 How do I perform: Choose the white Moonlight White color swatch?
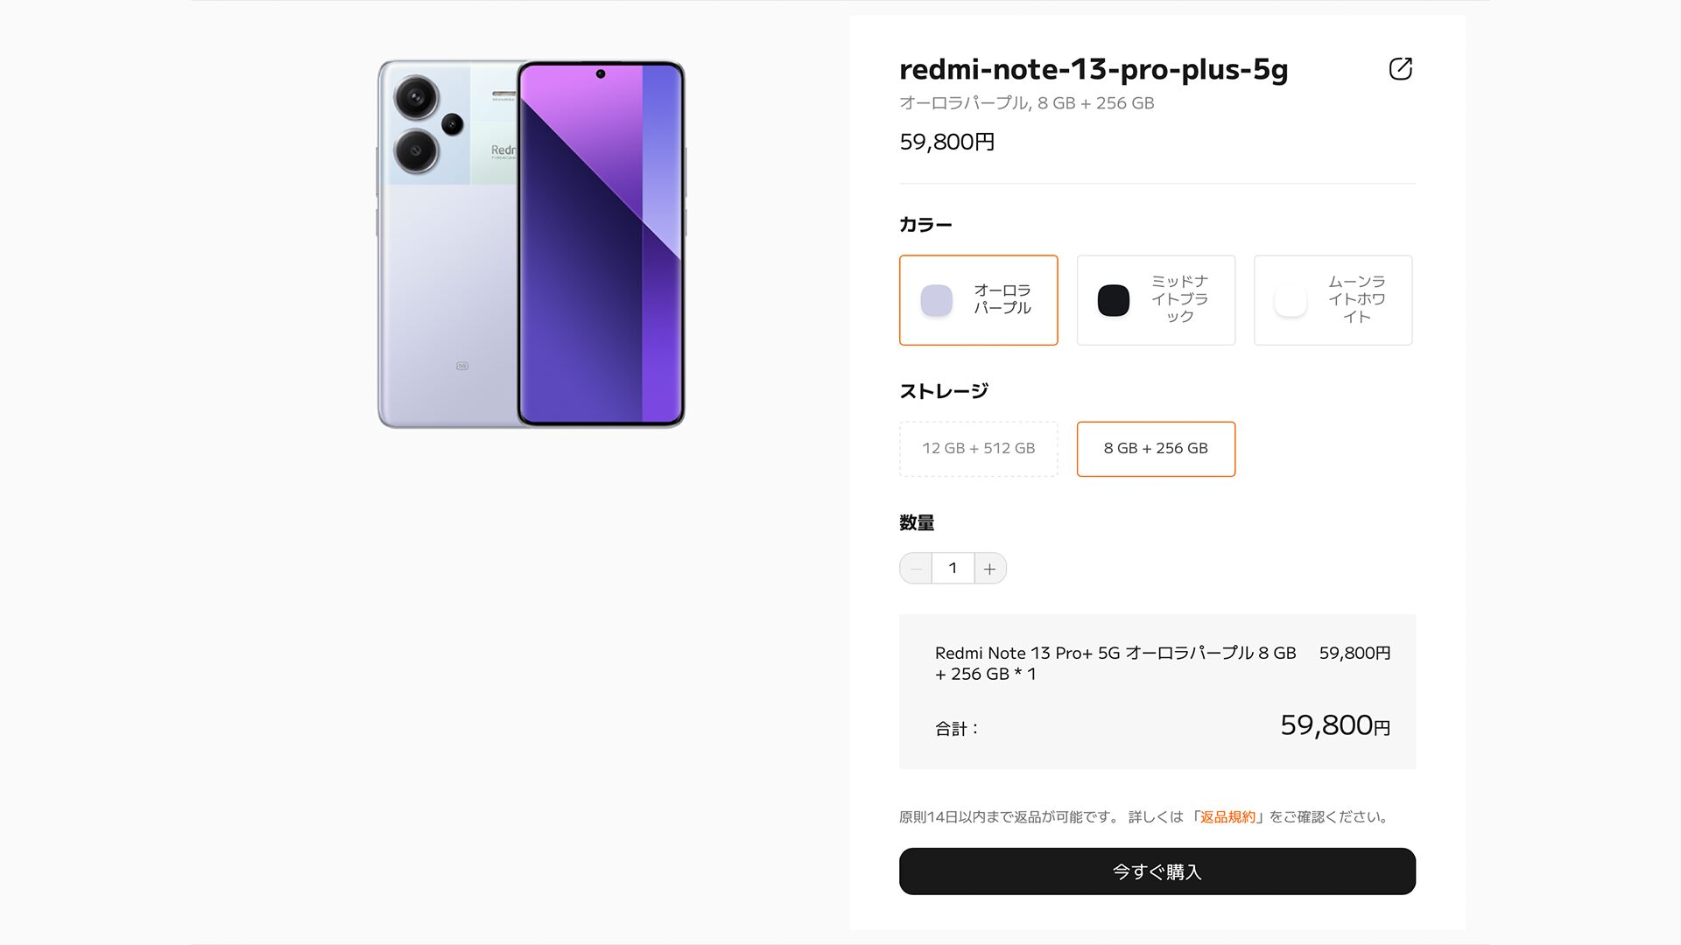1290,300
